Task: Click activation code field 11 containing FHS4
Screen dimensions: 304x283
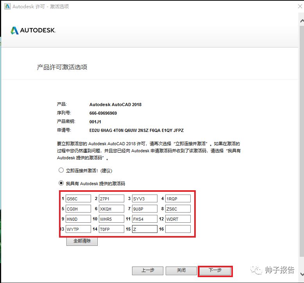Action: (x=145, y=219)
